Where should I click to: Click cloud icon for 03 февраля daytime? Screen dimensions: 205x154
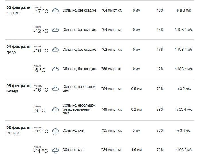(x=55, y=30)
